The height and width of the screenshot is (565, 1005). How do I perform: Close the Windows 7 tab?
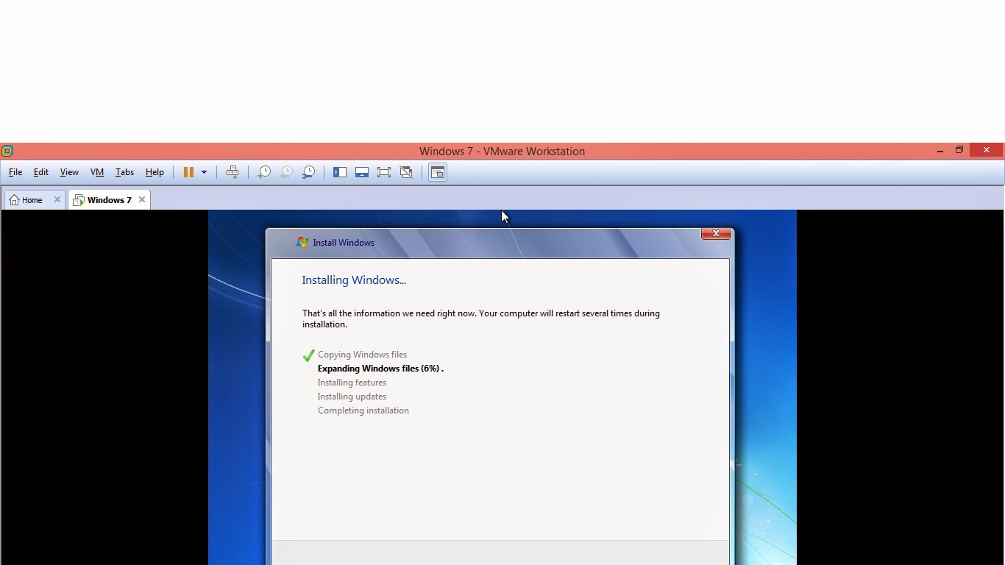(142, 199)
